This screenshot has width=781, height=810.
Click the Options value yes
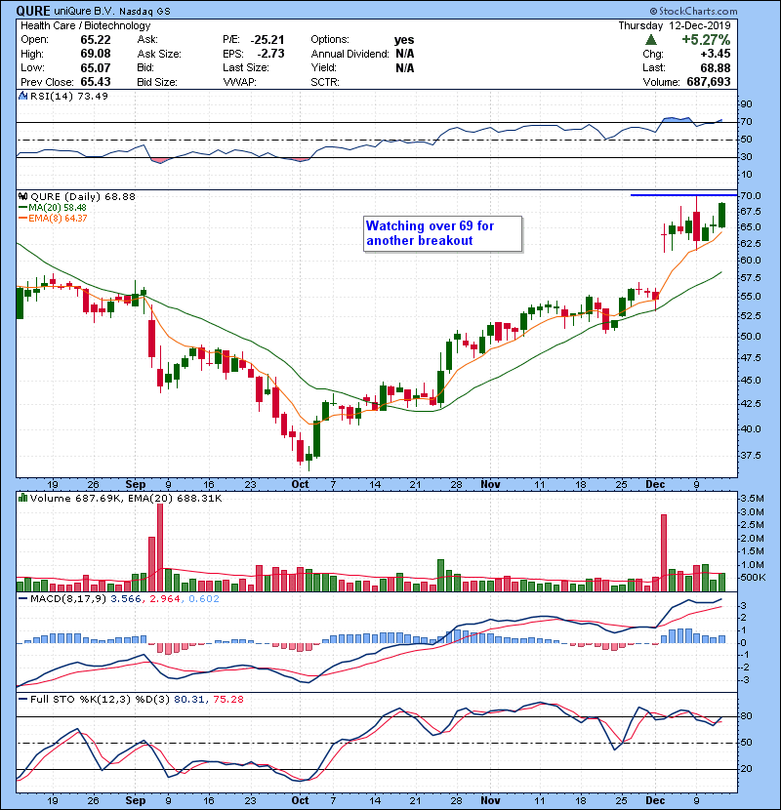pyautogui.click(x=404, y=40)
